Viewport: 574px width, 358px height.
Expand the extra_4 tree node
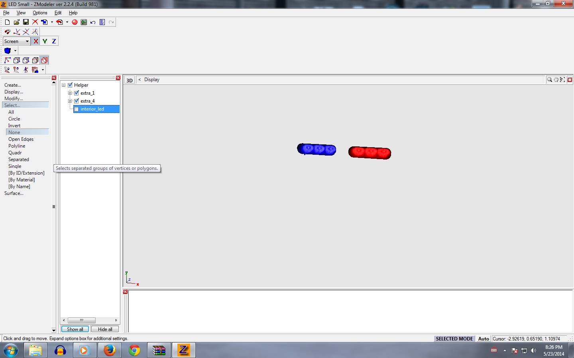tap(70, 101)
